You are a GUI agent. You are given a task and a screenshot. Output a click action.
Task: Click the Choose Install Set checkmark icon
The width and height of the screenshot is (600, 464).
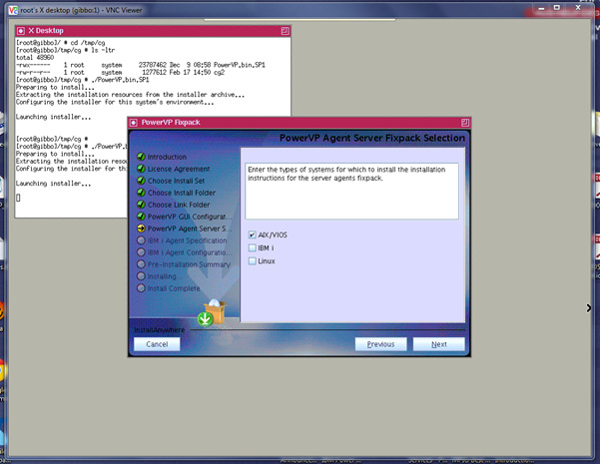(141, 181)
